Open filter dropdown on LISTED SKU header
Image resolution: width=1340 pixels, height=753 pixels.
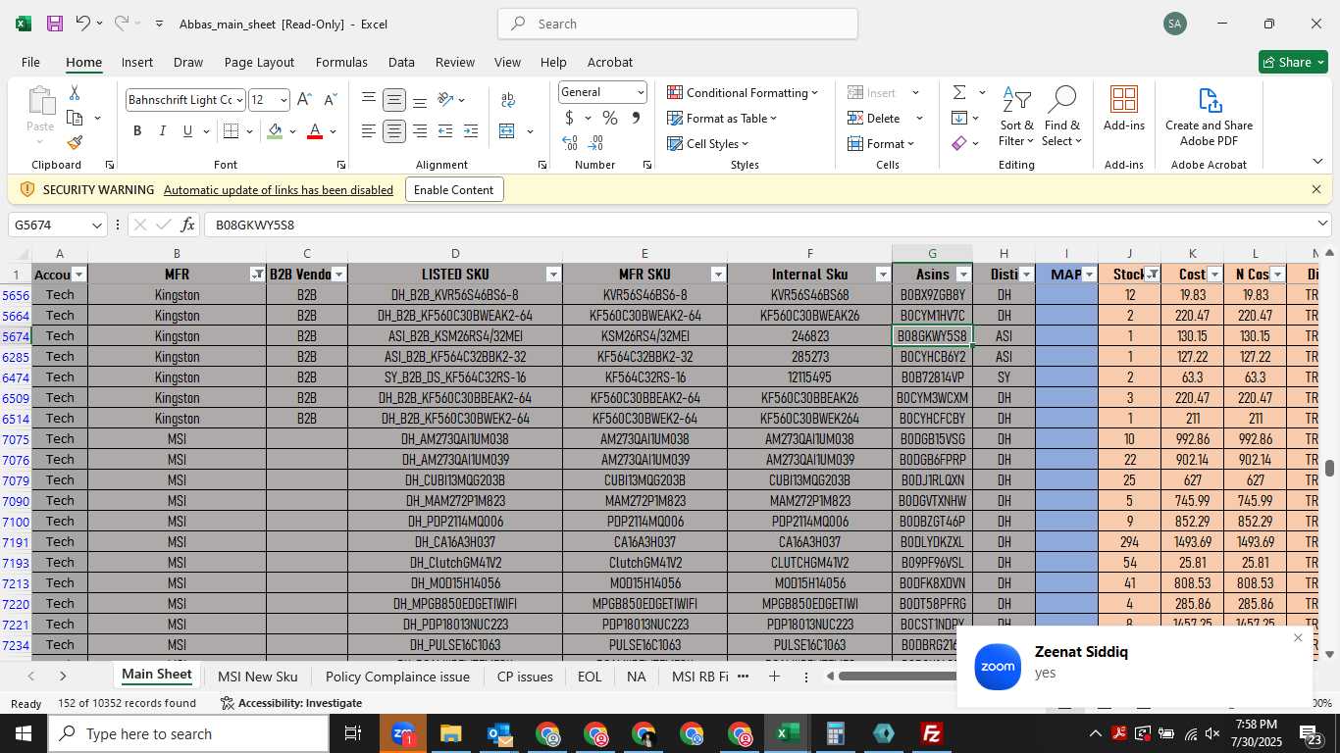pyautogui.click(x=553, y=275)
